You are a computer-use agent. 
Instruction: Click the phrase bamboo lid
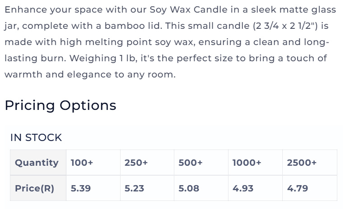pos(133,26)
